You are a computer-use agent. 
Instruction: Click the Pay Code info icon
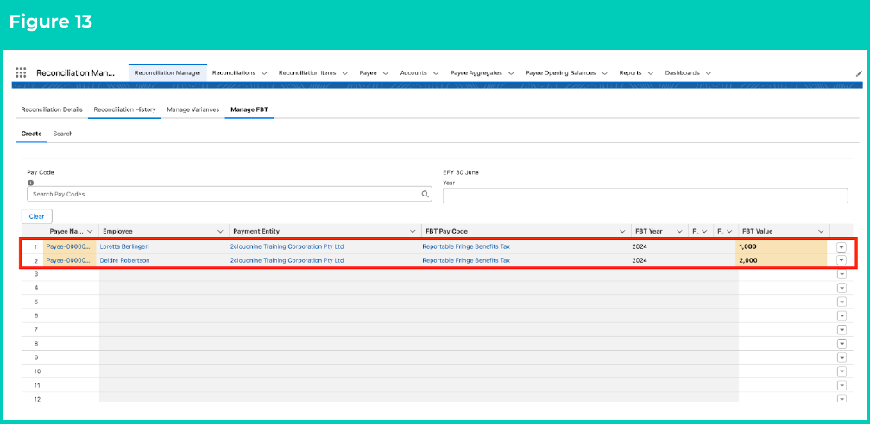[30, 183]
